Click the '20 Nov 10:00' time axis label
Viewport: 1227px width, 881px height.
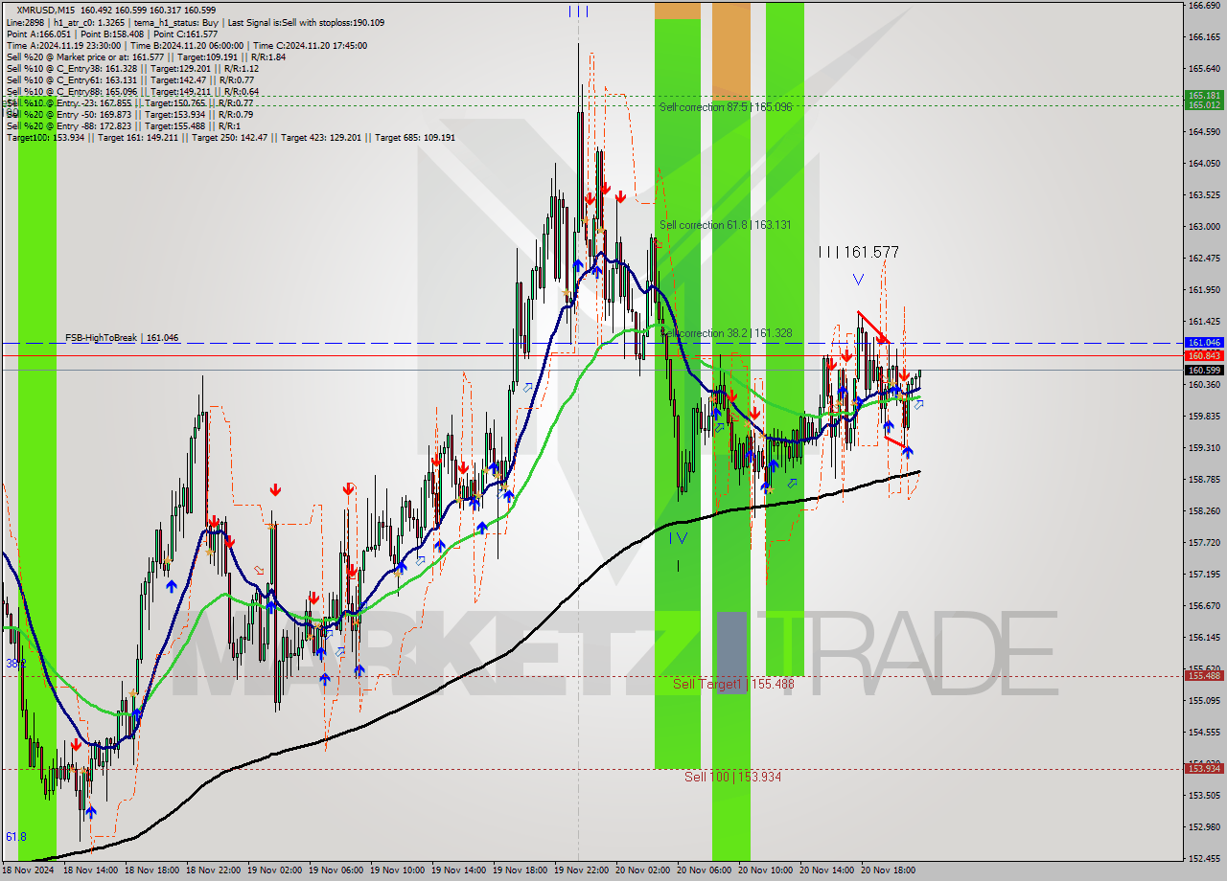(766, 871)
